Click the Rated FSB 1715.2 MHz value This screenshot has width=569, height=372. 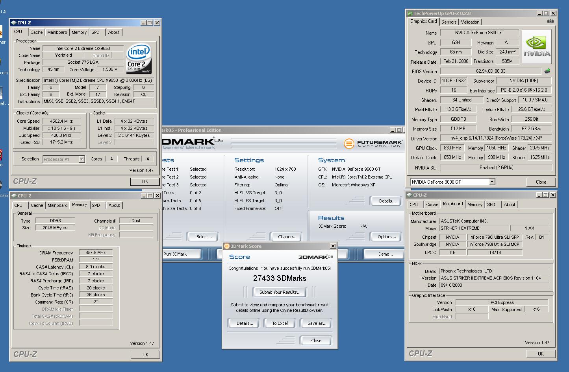coord(61,142)
